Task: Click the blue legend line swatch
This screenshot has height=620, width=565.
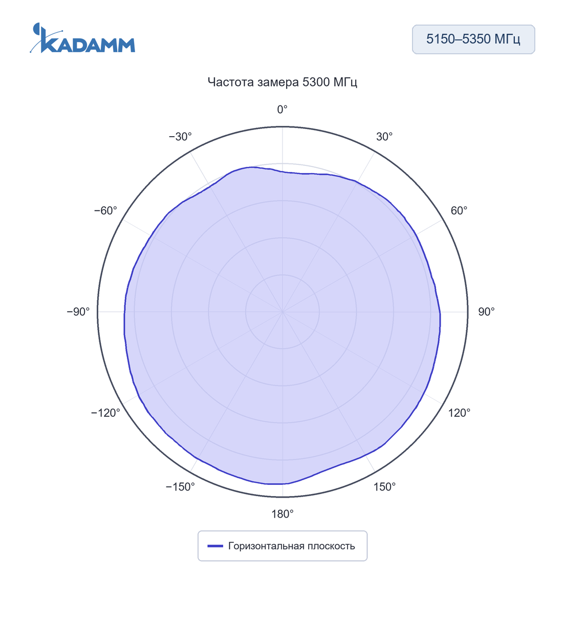Action: tap(215, 546)
